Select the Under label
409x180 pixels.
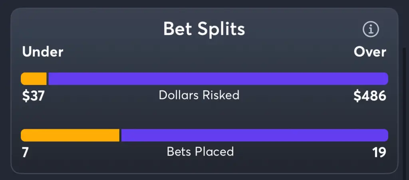[42, 52]
